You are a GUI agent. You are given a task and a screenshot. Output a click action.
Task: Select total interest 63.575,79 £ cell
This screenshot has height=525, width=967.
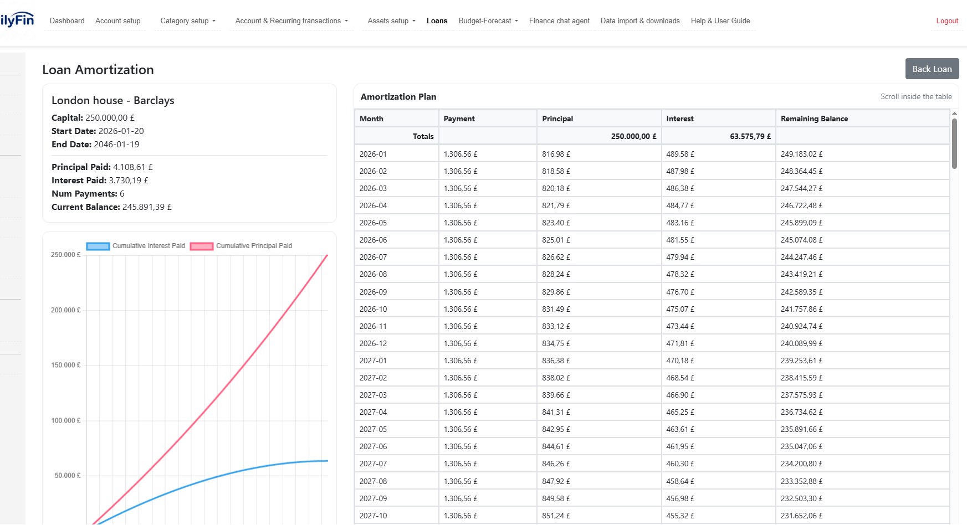point(719,136)
